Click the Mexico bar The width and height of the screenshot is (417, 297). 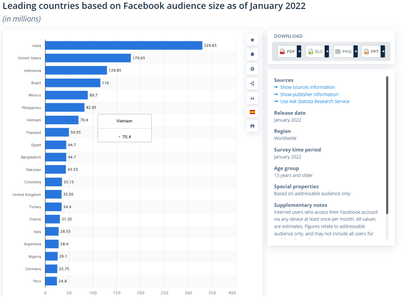[66, 95]
